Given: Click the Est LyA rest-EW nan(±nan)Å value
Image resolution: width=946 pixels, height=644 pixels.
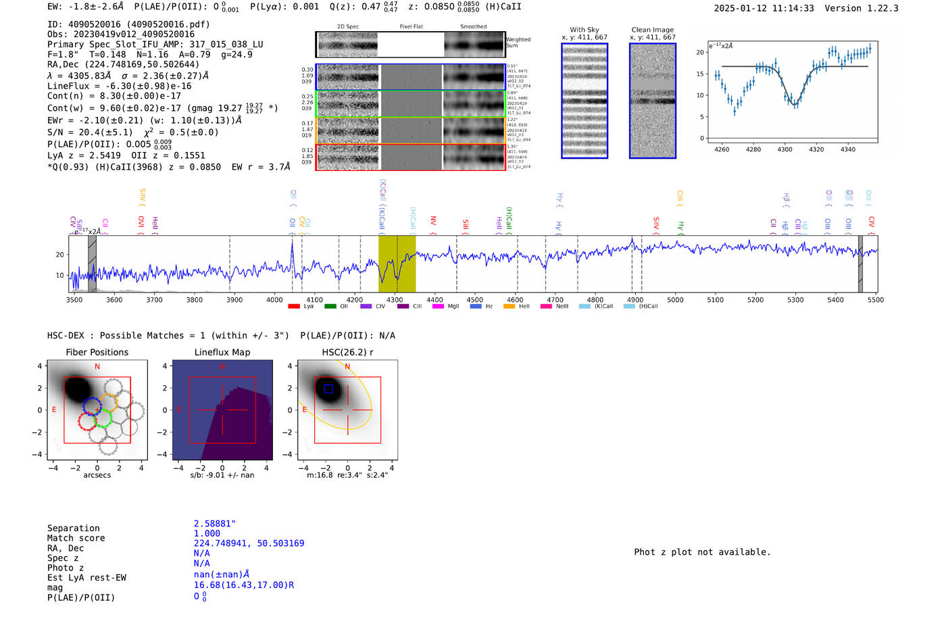Looking at the screenshot, I should [x=222, y=574].
